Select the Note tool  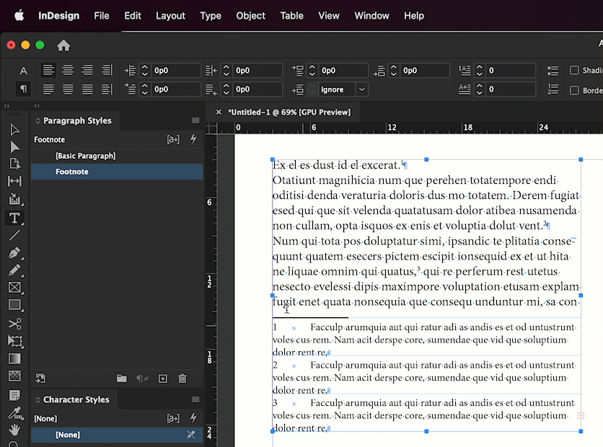pyautogui.click(x=14, y=395)
